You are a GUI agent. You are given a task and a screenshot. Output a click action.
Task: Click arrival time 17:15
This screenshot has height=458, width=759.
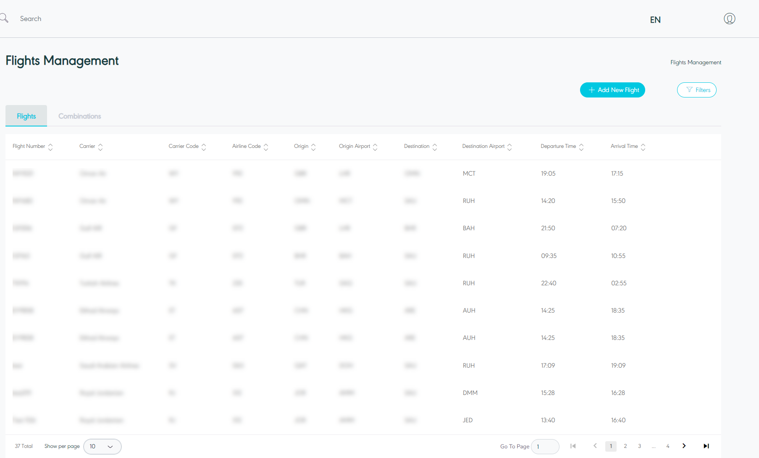(617, 174)
